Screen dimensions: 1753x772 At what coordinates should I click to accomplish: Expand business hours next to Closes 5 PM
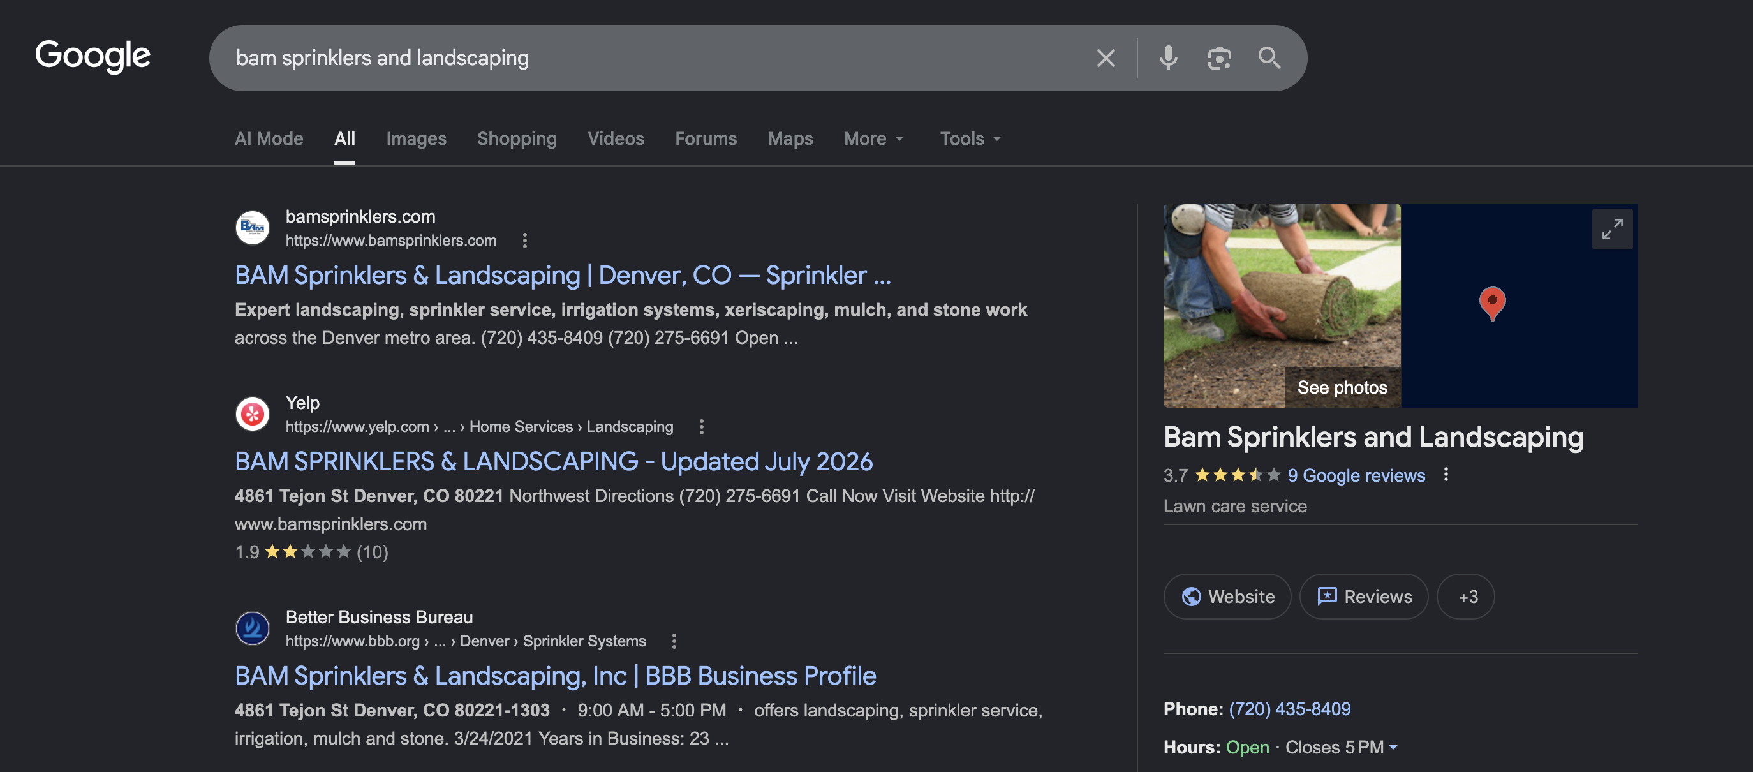[x=1393, y=748]
